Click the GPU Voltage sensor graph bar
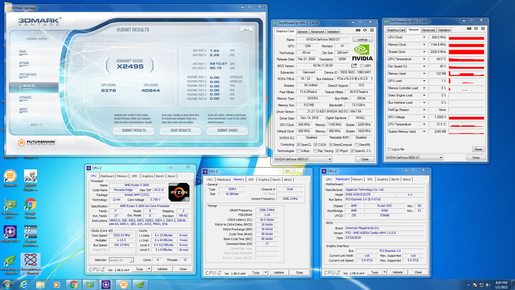The image size is (515, 290). [x=466, y=117]
